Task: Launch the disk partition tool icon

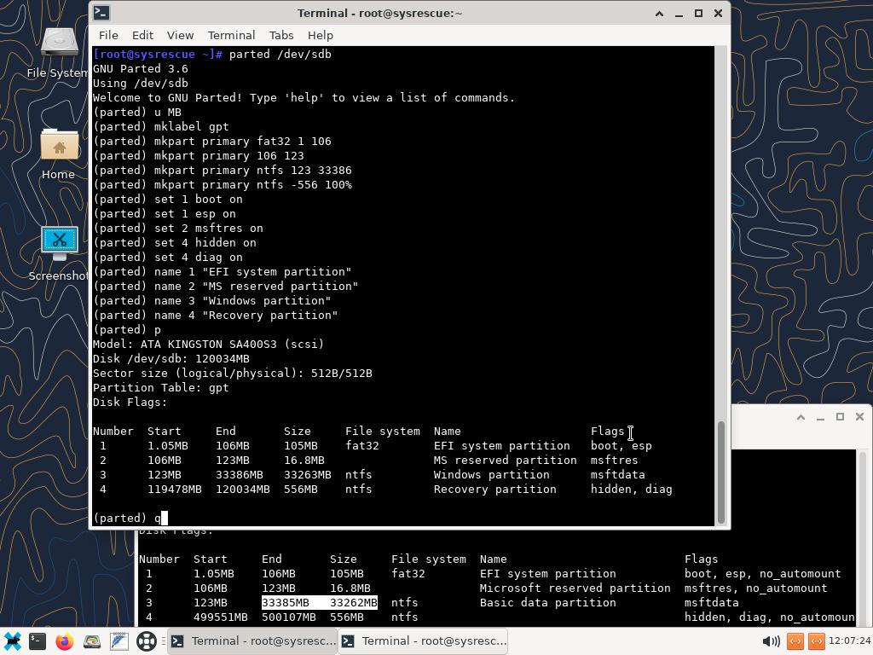Action: tap(92, 641)
